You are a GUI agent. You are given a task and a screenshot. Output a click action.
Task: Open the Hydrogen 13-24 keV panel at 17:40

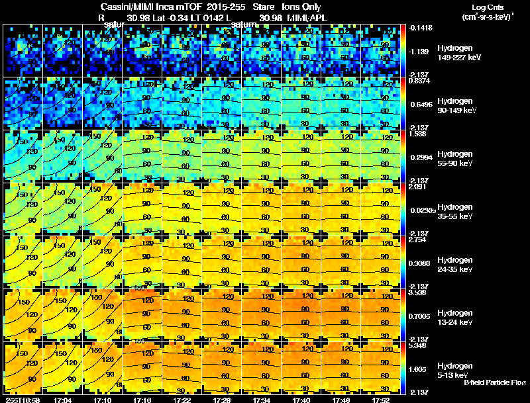(x=301, y=315)
